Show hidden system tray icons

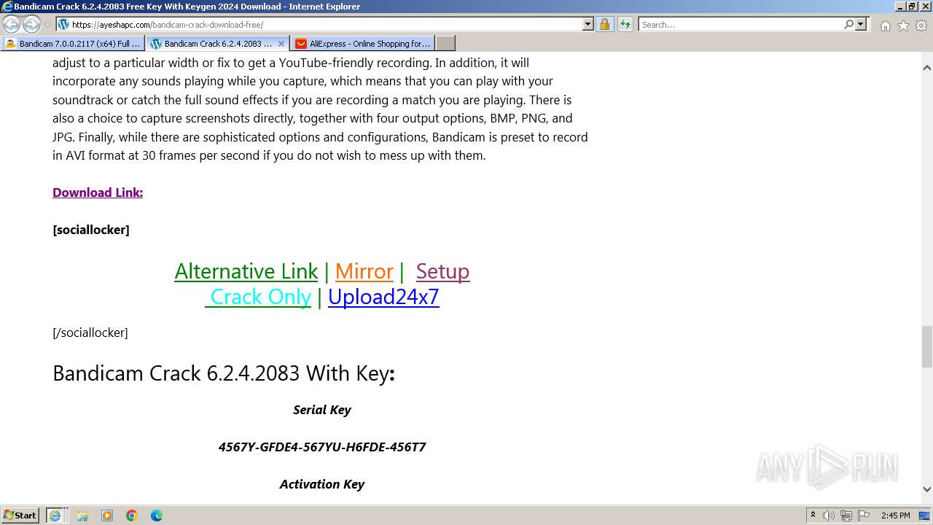coord(813,516)
